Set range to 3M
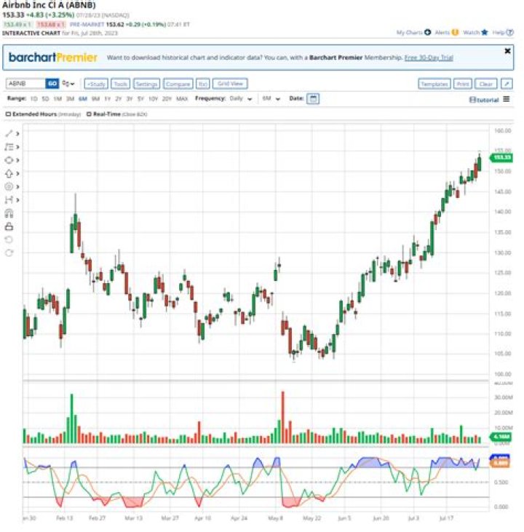524x532 pixels. click(x=70, y=99)
